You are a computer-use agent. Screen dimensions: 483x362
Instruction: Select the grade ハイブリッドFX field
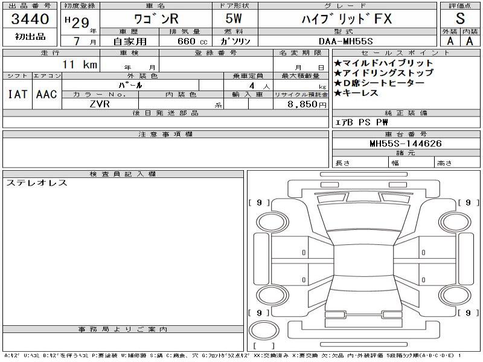[346, 19]
